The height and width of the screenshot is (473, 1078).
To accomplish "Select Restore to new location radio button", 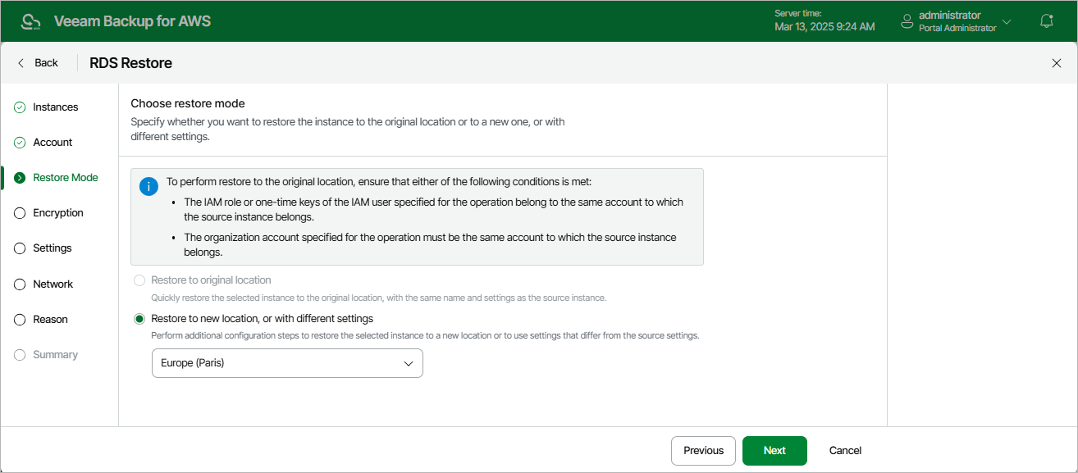I will point(139,318).
